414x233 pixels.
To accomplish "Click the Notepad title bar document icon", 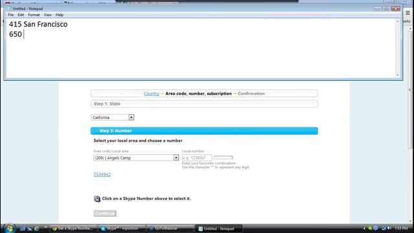I will [9, 8].
